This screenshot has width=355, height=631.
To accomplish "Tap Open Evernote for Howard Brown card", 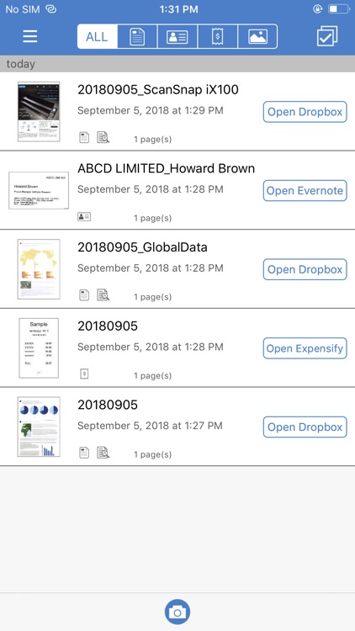I will [305, 191].
